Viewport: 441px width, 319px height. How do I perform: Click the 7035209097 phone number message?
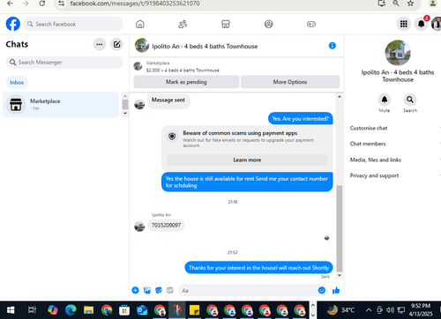click(x=166, y=226)
